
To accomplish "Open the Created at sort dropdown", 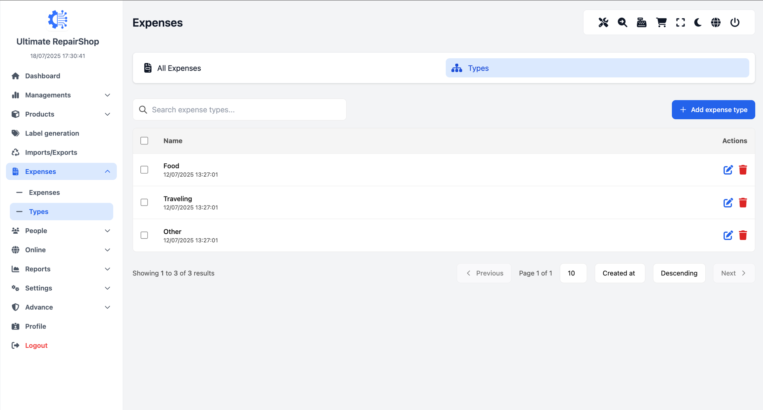I will click(619, 273).
